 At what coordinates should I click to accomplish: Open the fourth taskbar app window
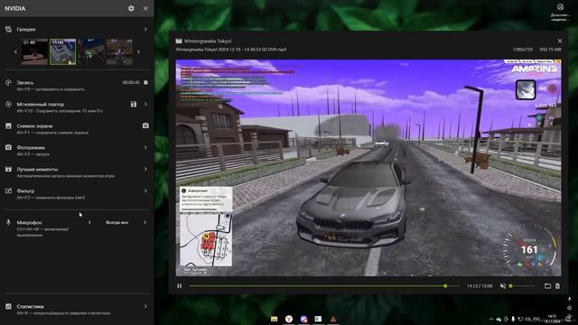(x=318, y=319)
